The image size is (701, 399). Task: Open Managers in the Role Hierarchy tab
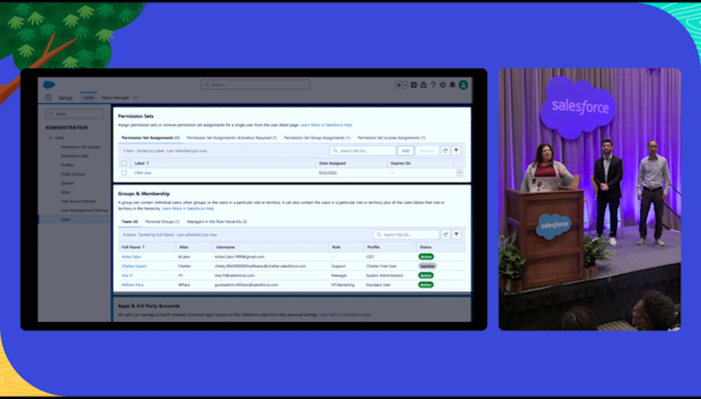217,222
